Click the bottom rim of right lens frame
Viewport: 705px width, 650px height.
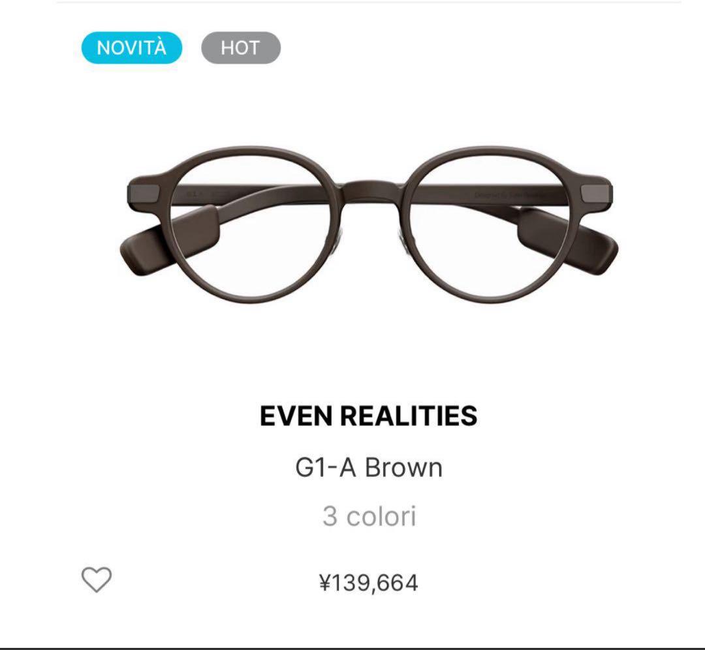point(488,298)
